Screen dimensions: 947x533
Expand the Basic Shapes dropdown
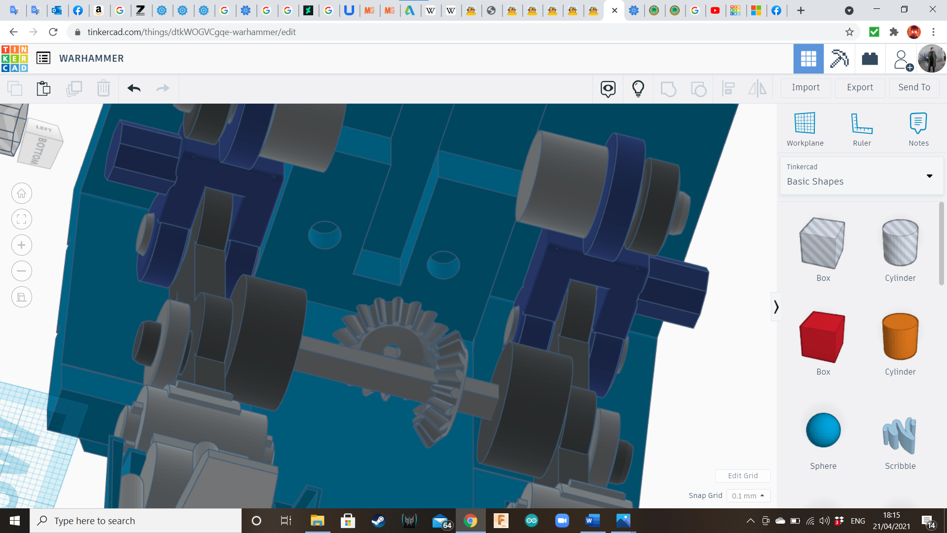929,176
